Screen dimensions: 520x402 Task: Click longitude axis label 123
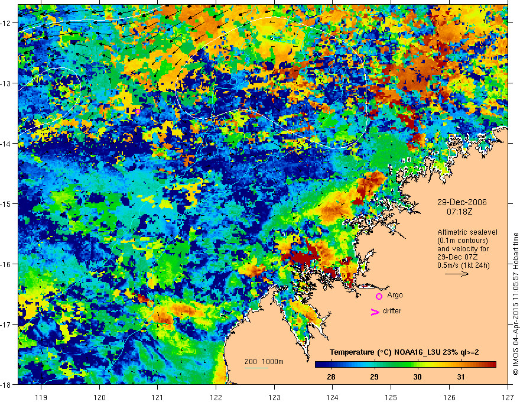(x=274, y=397)
